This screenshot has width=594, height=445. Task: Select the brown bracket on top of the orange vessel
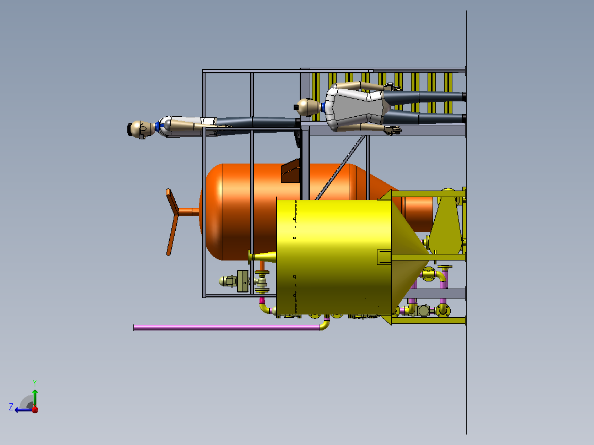(290, 171)
